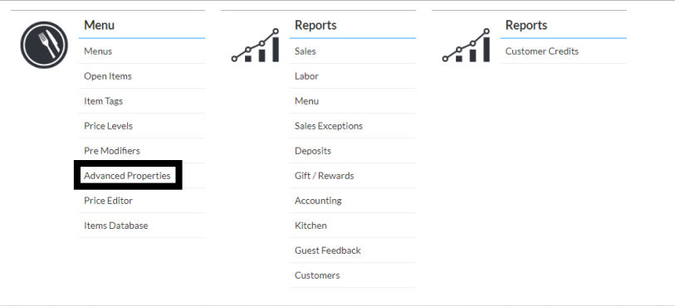Open the Price Editor
Screen dimensions: 675x306
pos(108,201)
